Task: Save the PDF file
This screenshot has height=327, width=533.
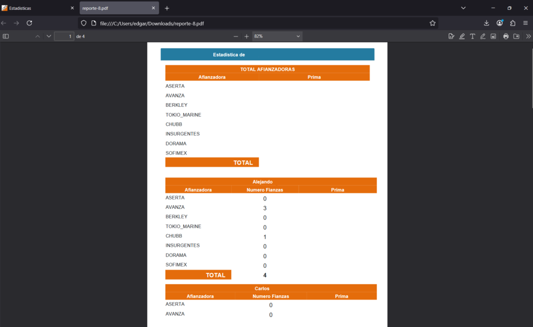Action: 516,36
